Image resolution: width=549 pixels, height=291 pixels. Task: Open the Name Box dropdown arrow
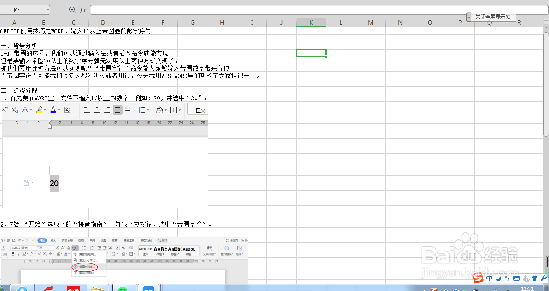48,10
